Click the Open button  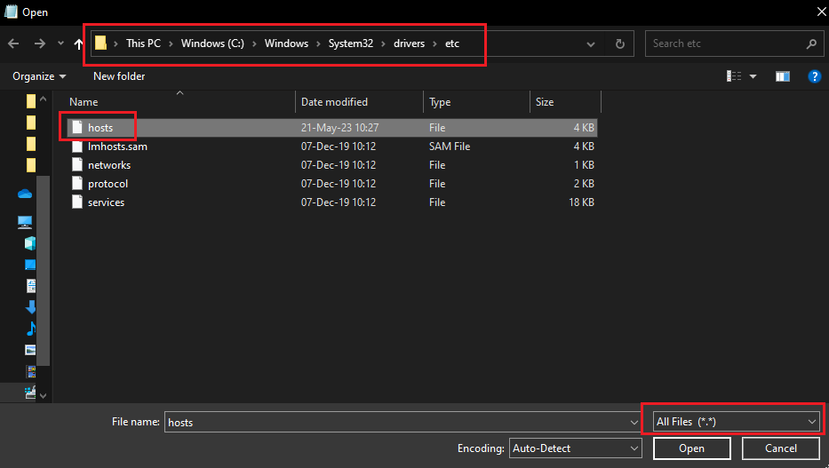691,448
